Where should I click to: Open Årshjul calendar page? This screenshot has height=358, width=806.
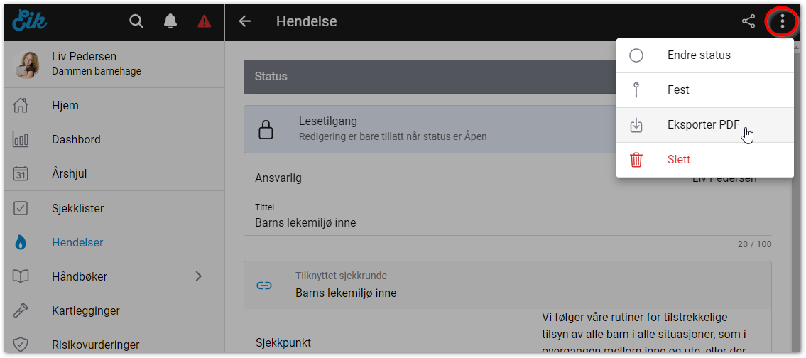(70, 173)
